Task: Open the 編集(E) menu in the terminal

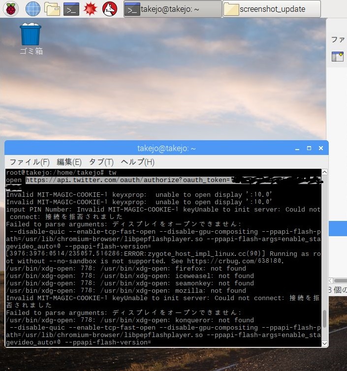Action: (69, 162)
